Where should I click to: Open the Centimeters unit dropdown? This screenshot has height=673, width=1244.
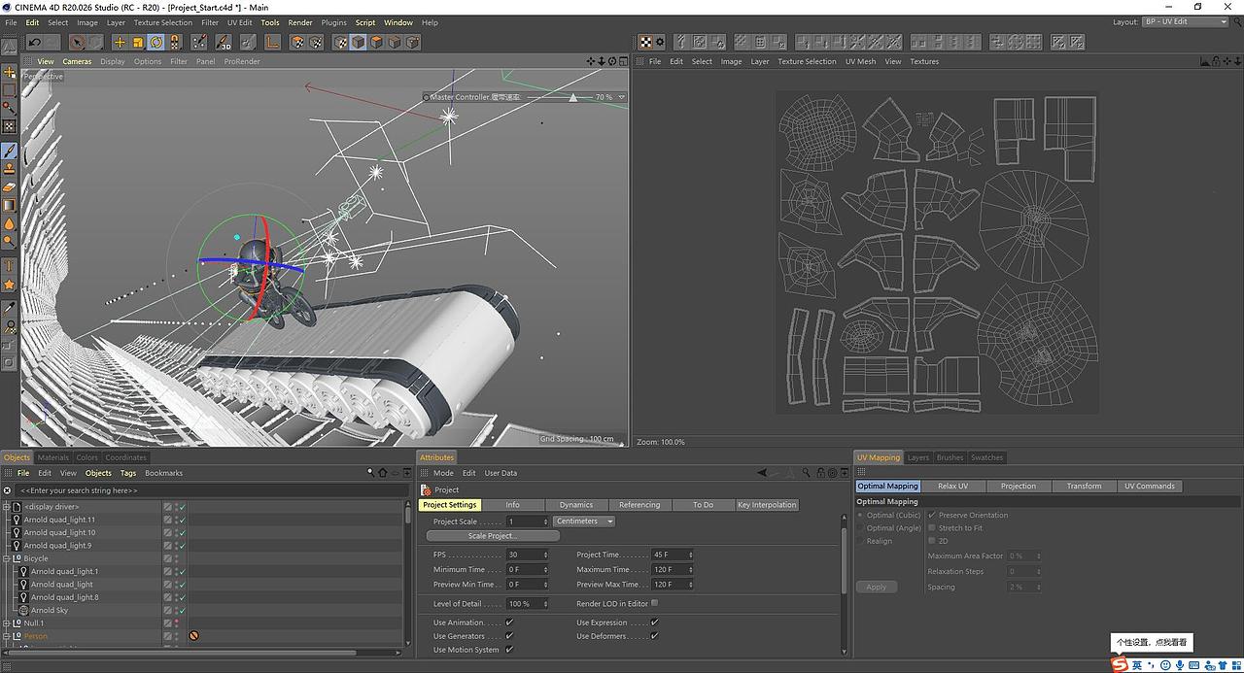pos(584,522)
